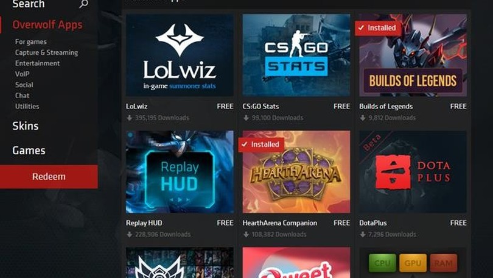Click the search magnifier icon
Viewport: 493px width, 278px height.
[83, 4]
